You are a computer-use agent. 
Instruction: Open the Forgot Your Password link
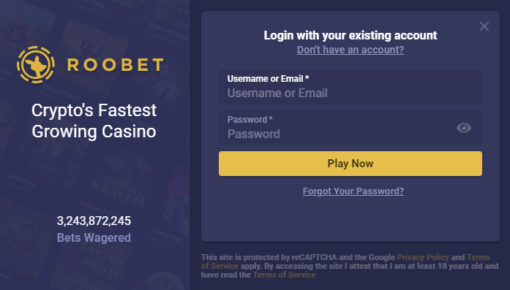(x=353, y=191)
